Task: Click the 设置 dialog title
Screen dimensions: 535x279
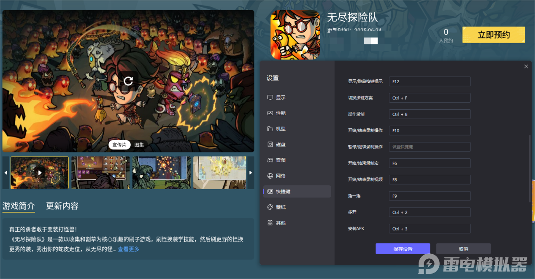Action: (x=273, y=78)
